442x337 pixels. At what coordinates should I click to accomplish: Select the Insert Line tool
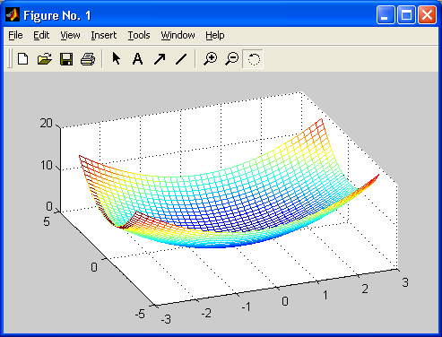tap(181, 59)
